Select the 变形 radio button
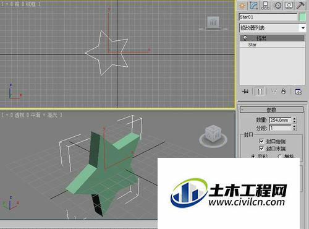Viewport: 309px width, 229px height. pos(253,156)
